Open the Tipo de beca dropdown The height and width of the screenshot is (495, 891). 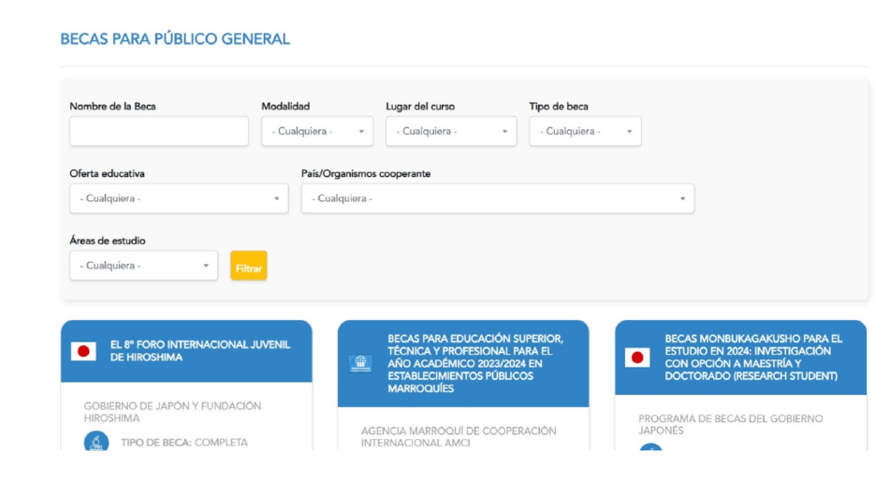click(x=585, y=132)
